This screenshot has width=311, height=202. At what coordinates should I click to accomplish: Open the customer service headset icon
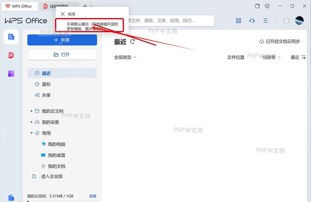coord(252,21)
